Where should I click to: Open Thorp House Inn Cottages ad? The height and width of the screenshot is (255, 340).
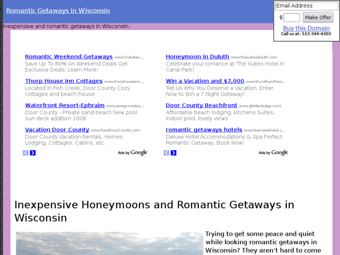(x=64, y=81)
